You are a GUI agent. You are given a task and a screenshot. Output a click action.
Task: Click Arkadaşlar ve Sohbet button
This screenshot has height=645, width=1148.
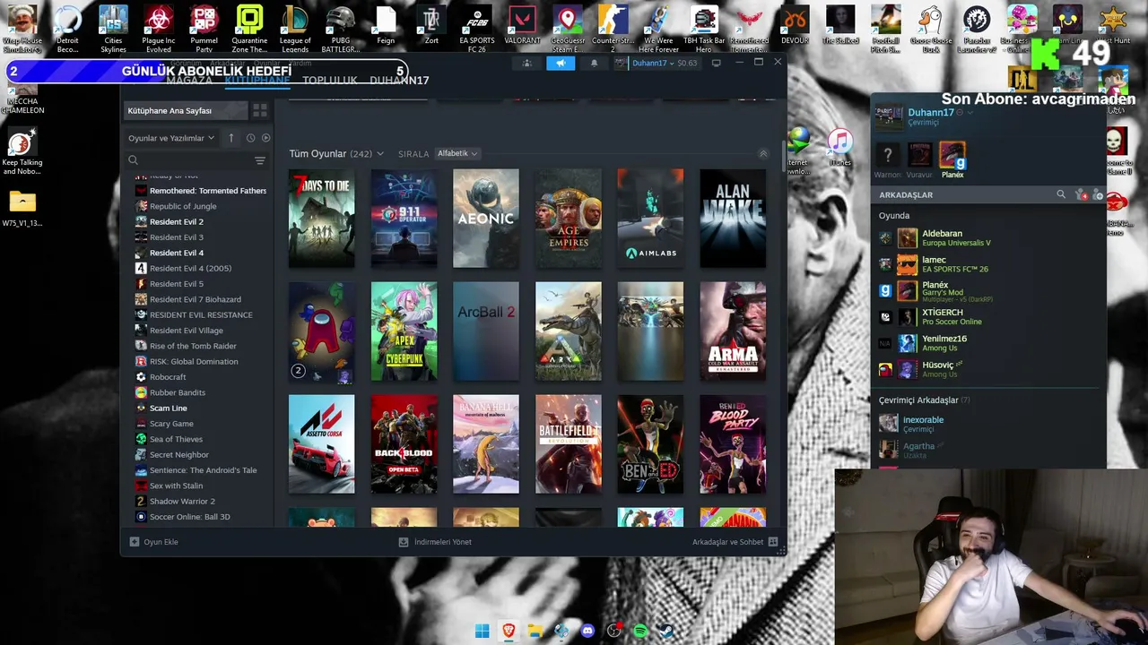click(x=735, y=542)
